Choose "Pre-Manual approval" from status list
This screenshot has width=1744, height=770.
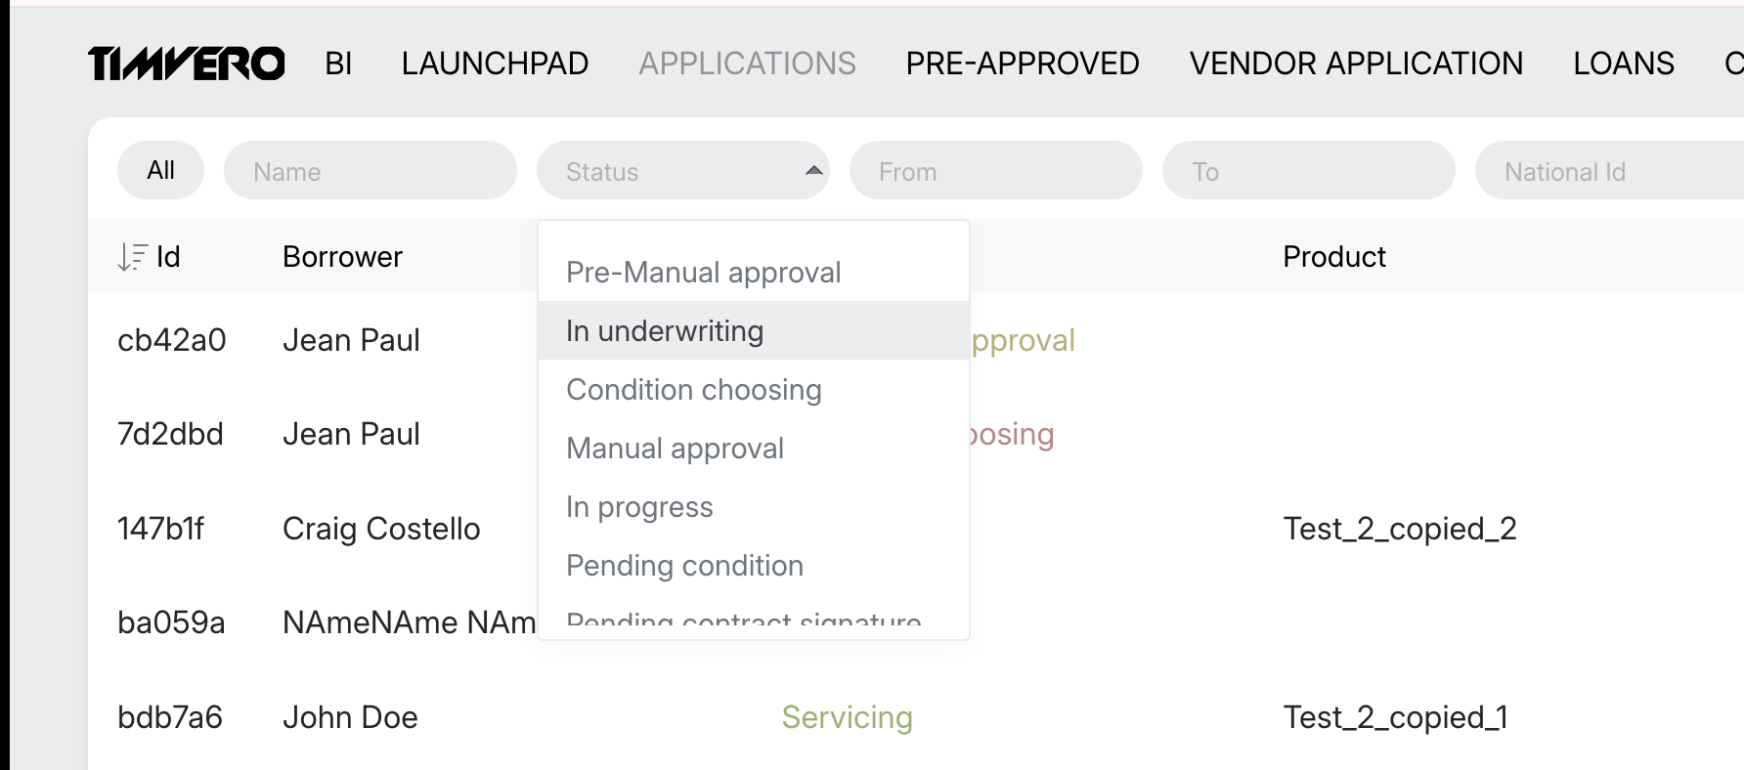coord(703,273)
